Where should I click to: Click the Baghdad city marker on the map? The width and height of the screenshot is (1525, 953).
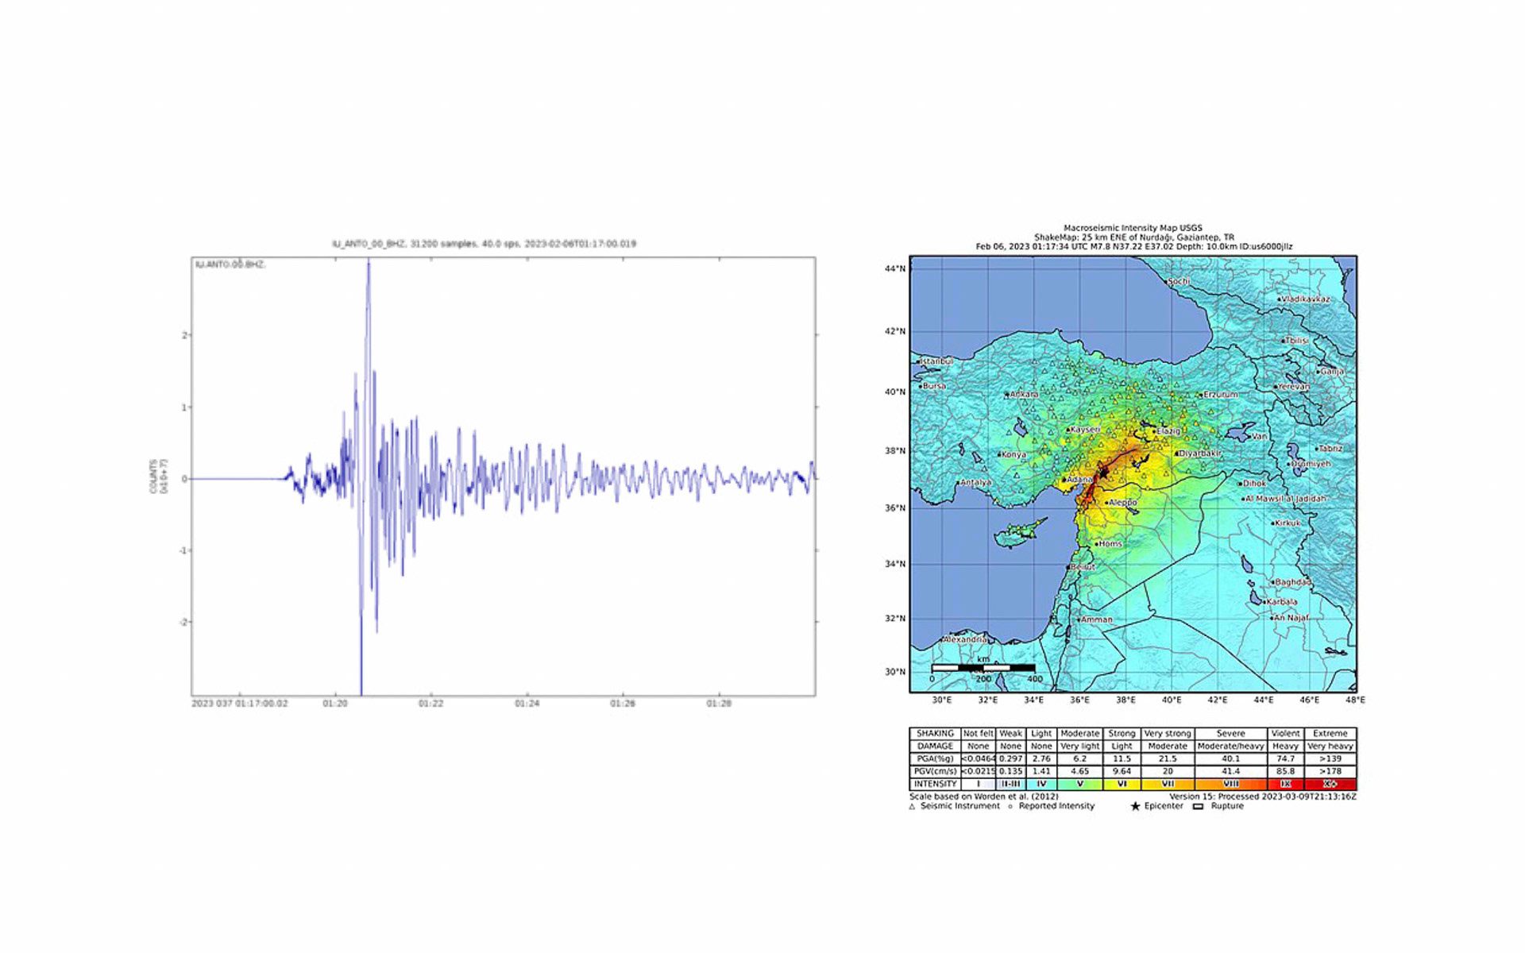click(x=1272, y=583)
